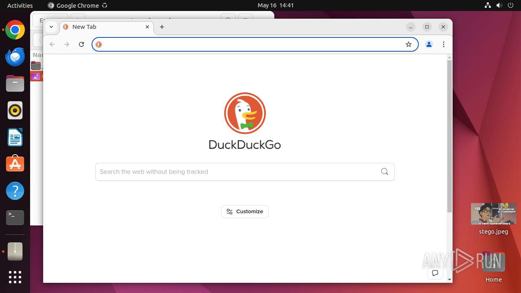
Task: Select the folder row in the background Files window
Action: tap(37, 65)
